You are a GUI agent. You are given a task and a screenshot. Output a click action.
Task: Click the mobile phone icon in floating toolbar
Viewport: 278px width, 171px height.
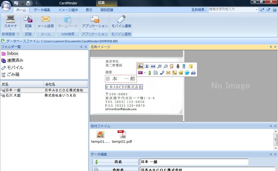coord(184,66)
